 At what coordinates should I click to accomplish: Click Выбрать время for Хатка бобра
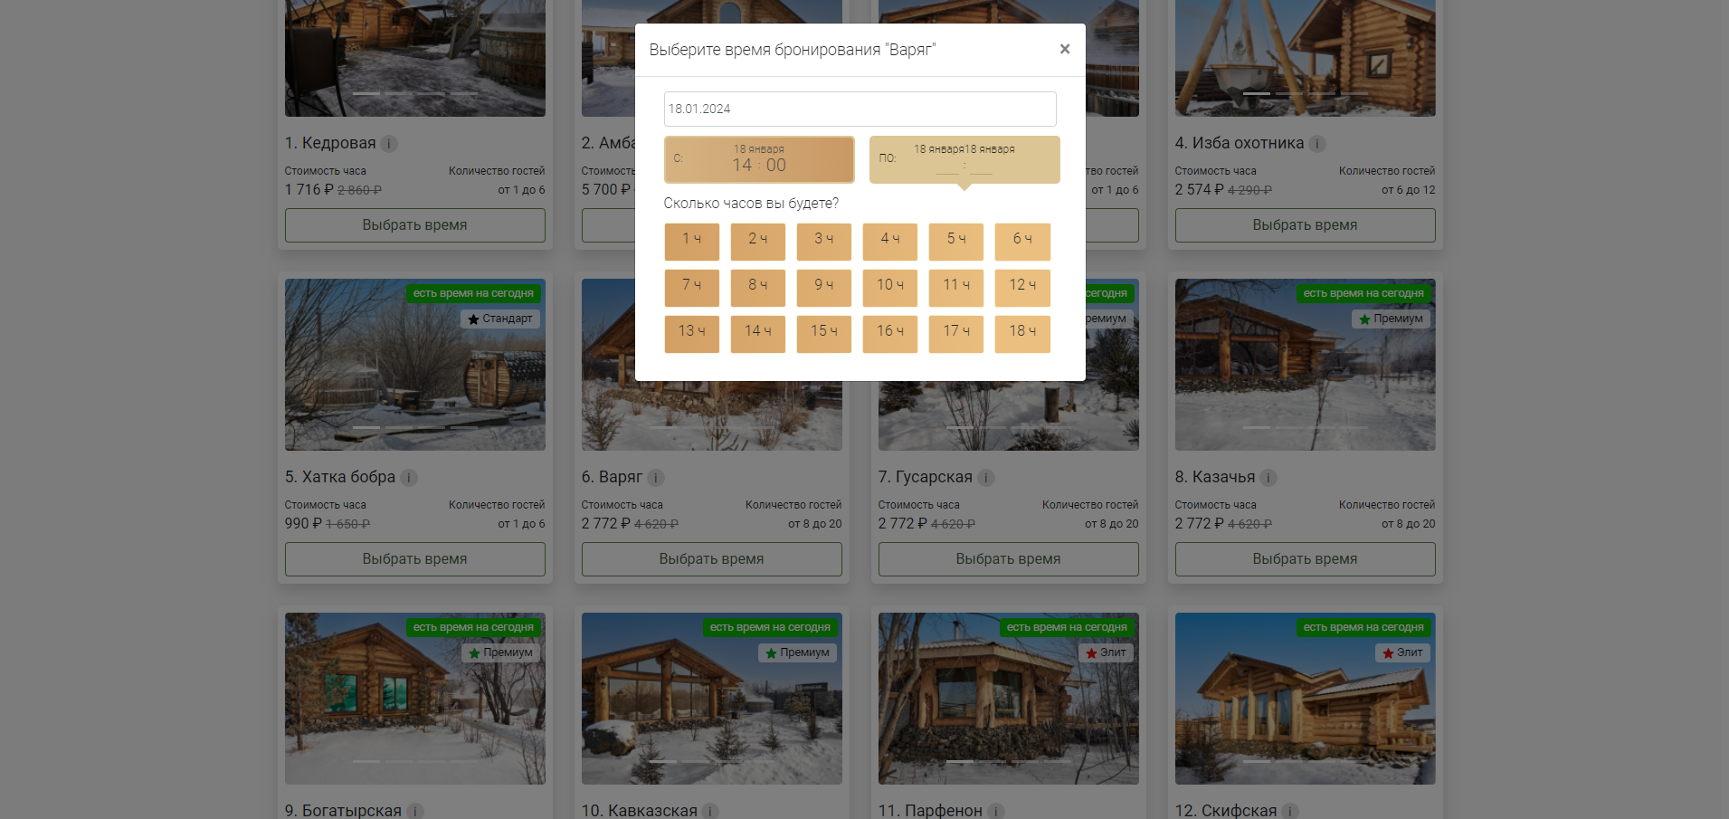tap(415, 559)
